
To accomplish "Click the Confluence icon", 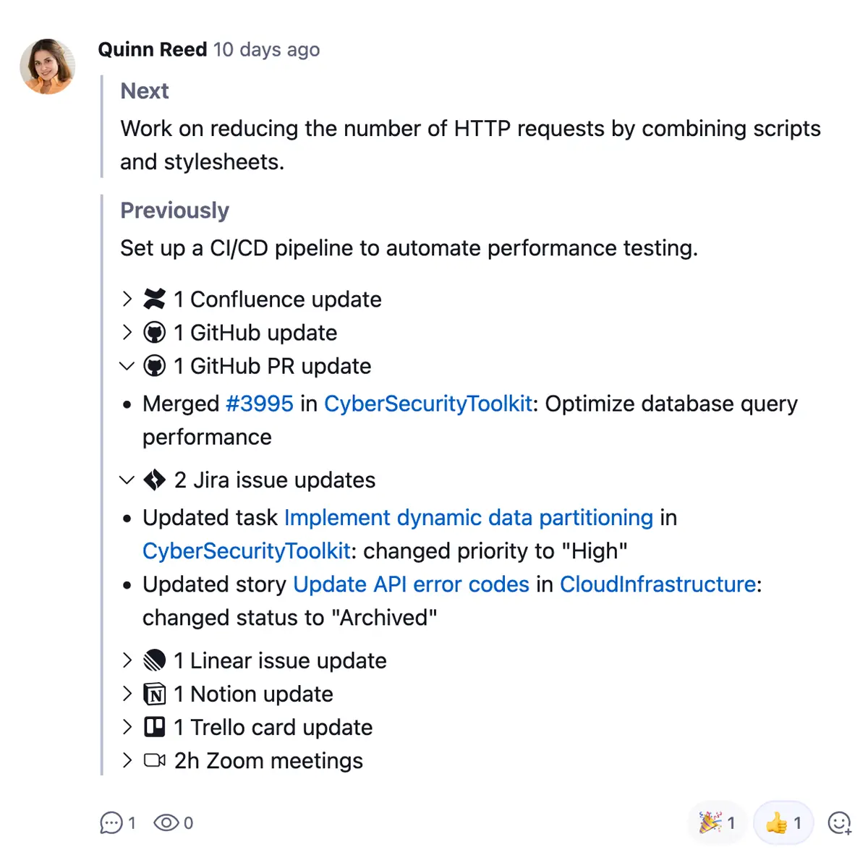I will pos(154,299).
